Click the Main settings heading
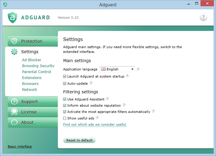The image size is (216, 156). (x=77, y=61)
